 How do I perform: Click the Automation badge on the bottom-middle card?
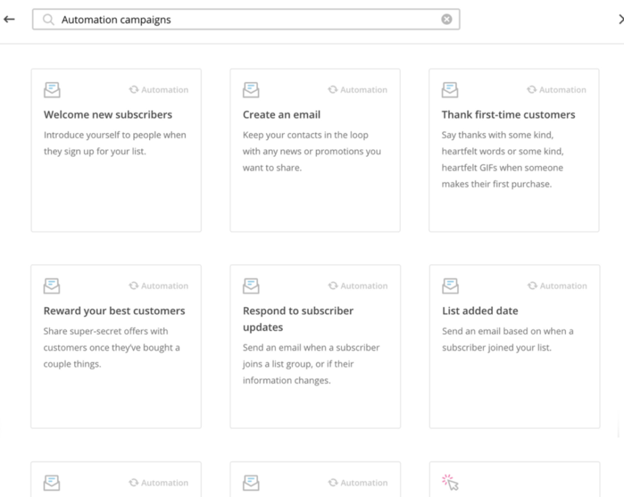(358, 482)
